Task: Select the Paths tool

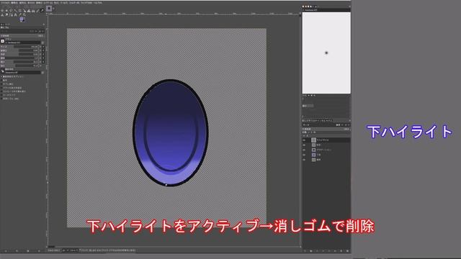Action: tap(12, 15)
